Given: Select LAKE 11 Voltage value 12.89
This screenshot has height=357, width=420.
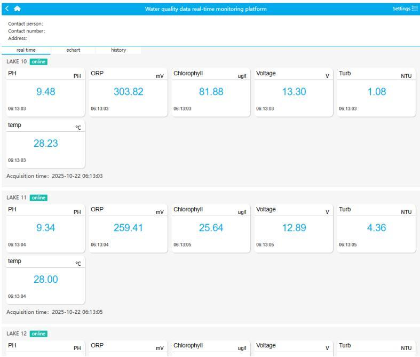Looking at the screenshot, I should tap(294, 228).
